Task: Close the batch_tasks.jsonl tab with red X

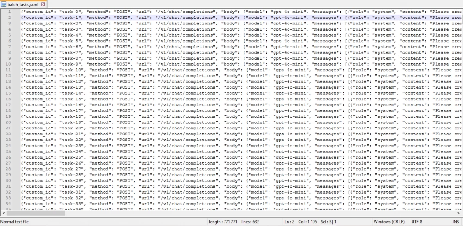Action: pyautogui.click(x=43, y=4)
